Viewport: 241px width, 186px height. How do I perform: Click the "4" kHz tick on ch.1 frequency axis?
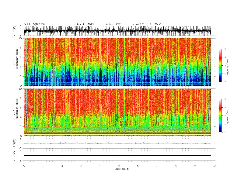tap(21, 67)
